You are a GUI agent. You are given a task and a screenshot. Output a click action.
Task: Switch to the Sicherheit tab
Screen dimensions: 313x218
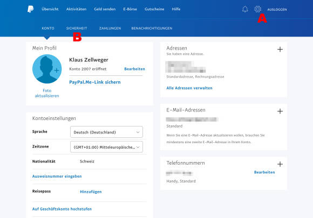[77, 29]
